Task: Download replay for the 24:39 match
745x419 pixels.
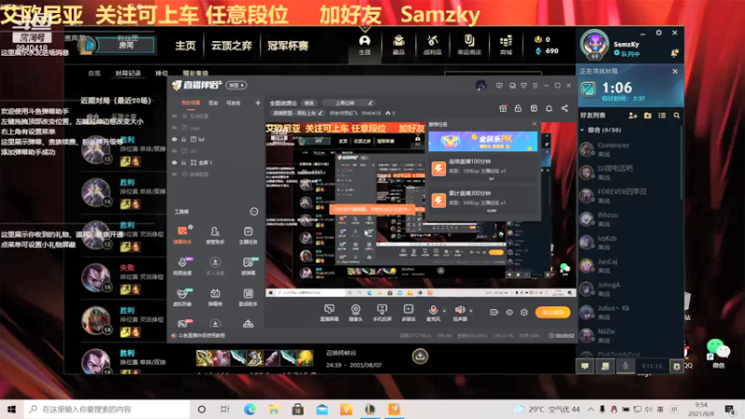Action: point(420,356)
